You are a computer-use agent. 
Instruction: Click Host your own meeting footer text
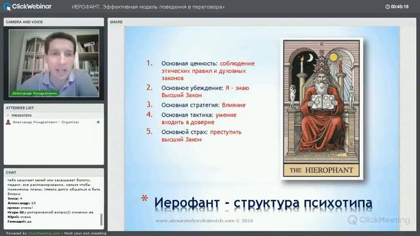(x=85, y=233)
